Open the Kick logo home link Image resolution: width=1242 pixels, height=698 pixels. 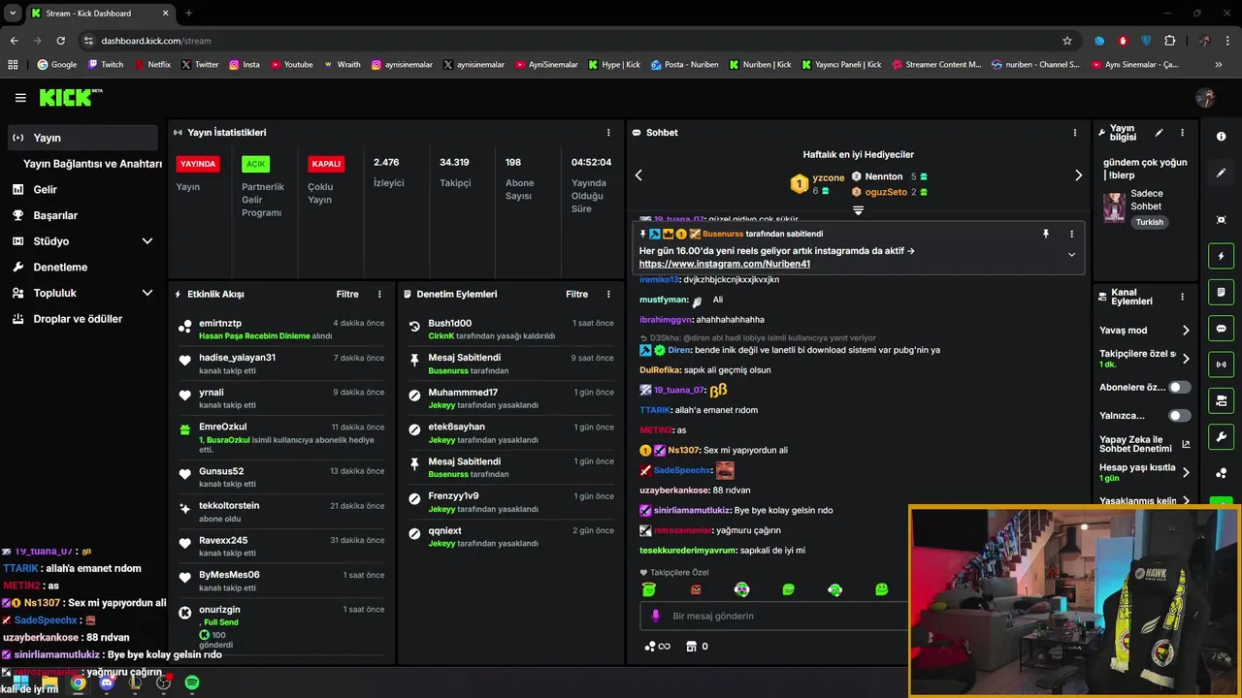point(70,97)
